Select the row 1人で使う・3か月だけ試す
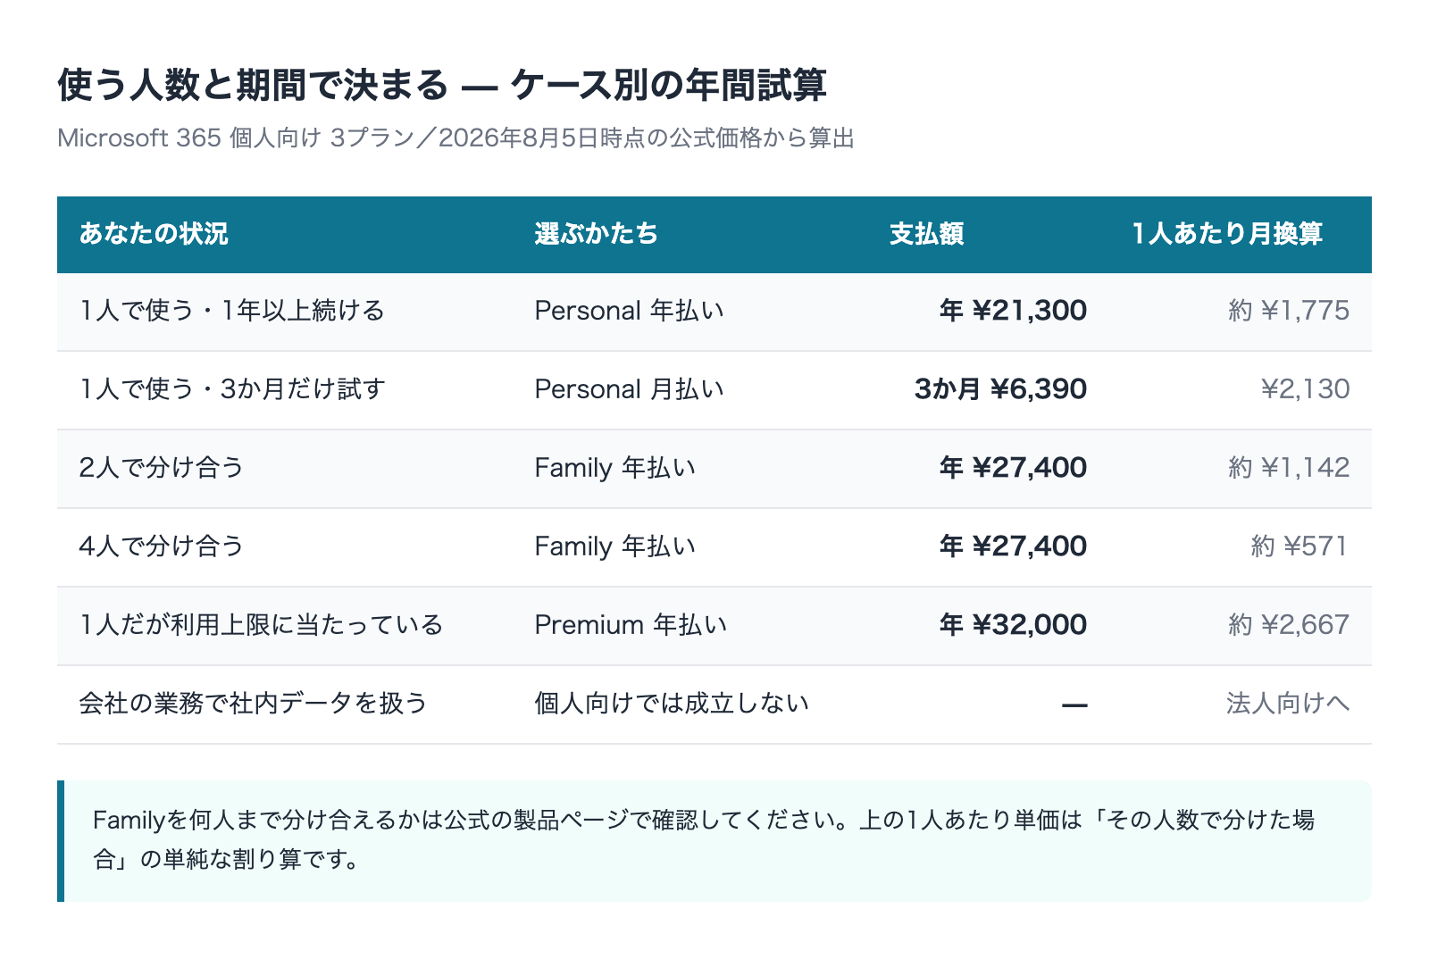1429x959 pixels. tap(714, 390)
